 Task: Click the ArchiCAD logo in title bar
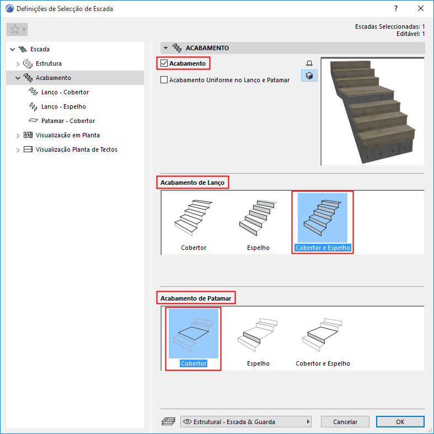tap(9, 9)
